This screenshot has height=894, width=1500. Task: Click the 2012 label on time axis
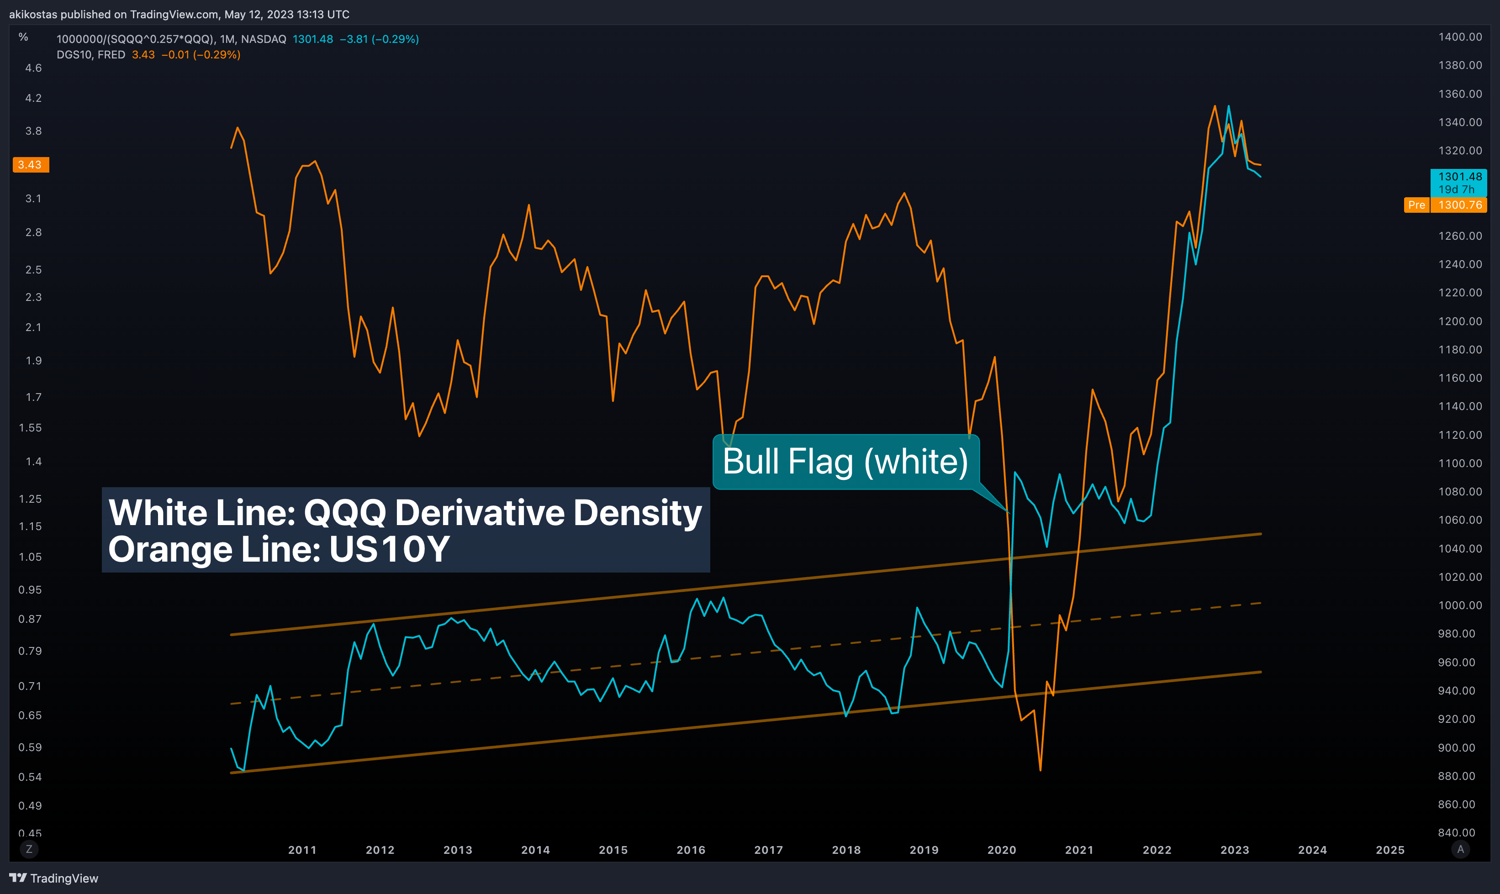tap(380, 850)
